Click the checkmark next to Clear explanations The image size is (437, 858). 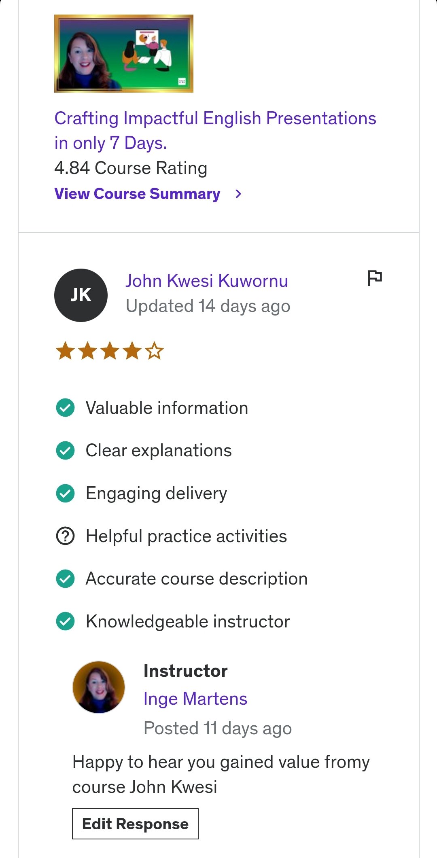(x=65, y=451)
